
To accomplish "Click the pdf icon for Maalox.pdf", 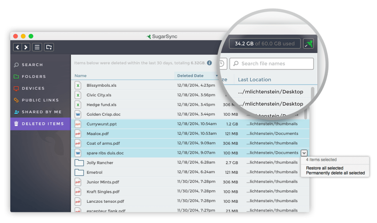I will [x=78, y=134].
